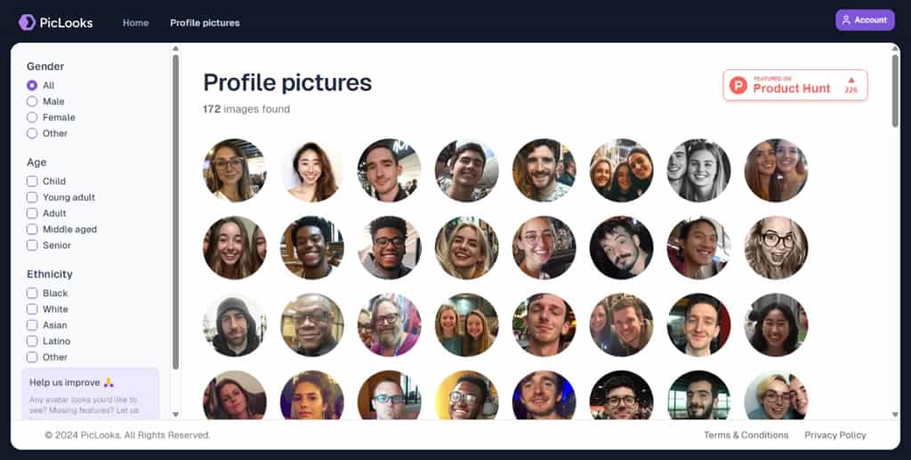The width and height of the screenshot is (911, 460).
Task: Open the first profile picture in the top row
Action: 234,171
